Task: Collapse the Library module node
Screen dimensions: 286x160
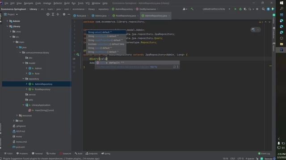Action: [7, 26]
